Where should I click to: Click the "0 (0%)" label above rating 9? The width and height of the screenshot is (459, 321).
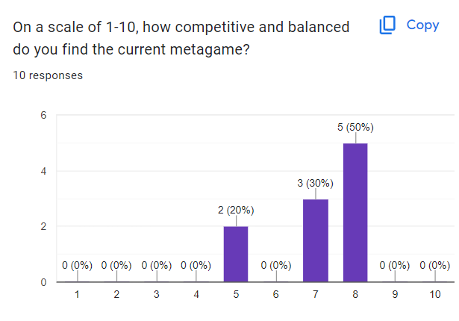[396, 265]
